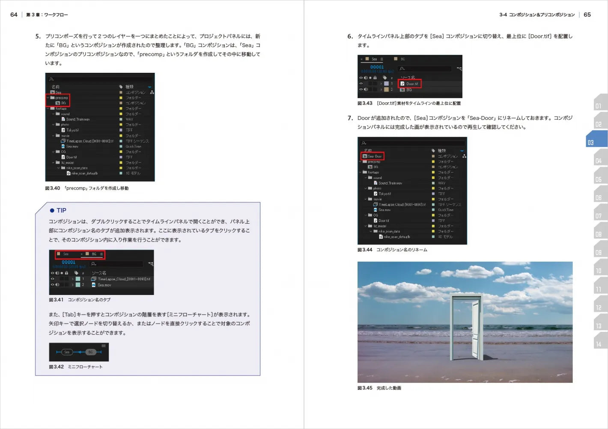Viewport: 608px width, 429px height.
Task: Click the composition flowchart icon right of Door.tif timeline search
Action: pyautogui.click(x=459, y=69)
